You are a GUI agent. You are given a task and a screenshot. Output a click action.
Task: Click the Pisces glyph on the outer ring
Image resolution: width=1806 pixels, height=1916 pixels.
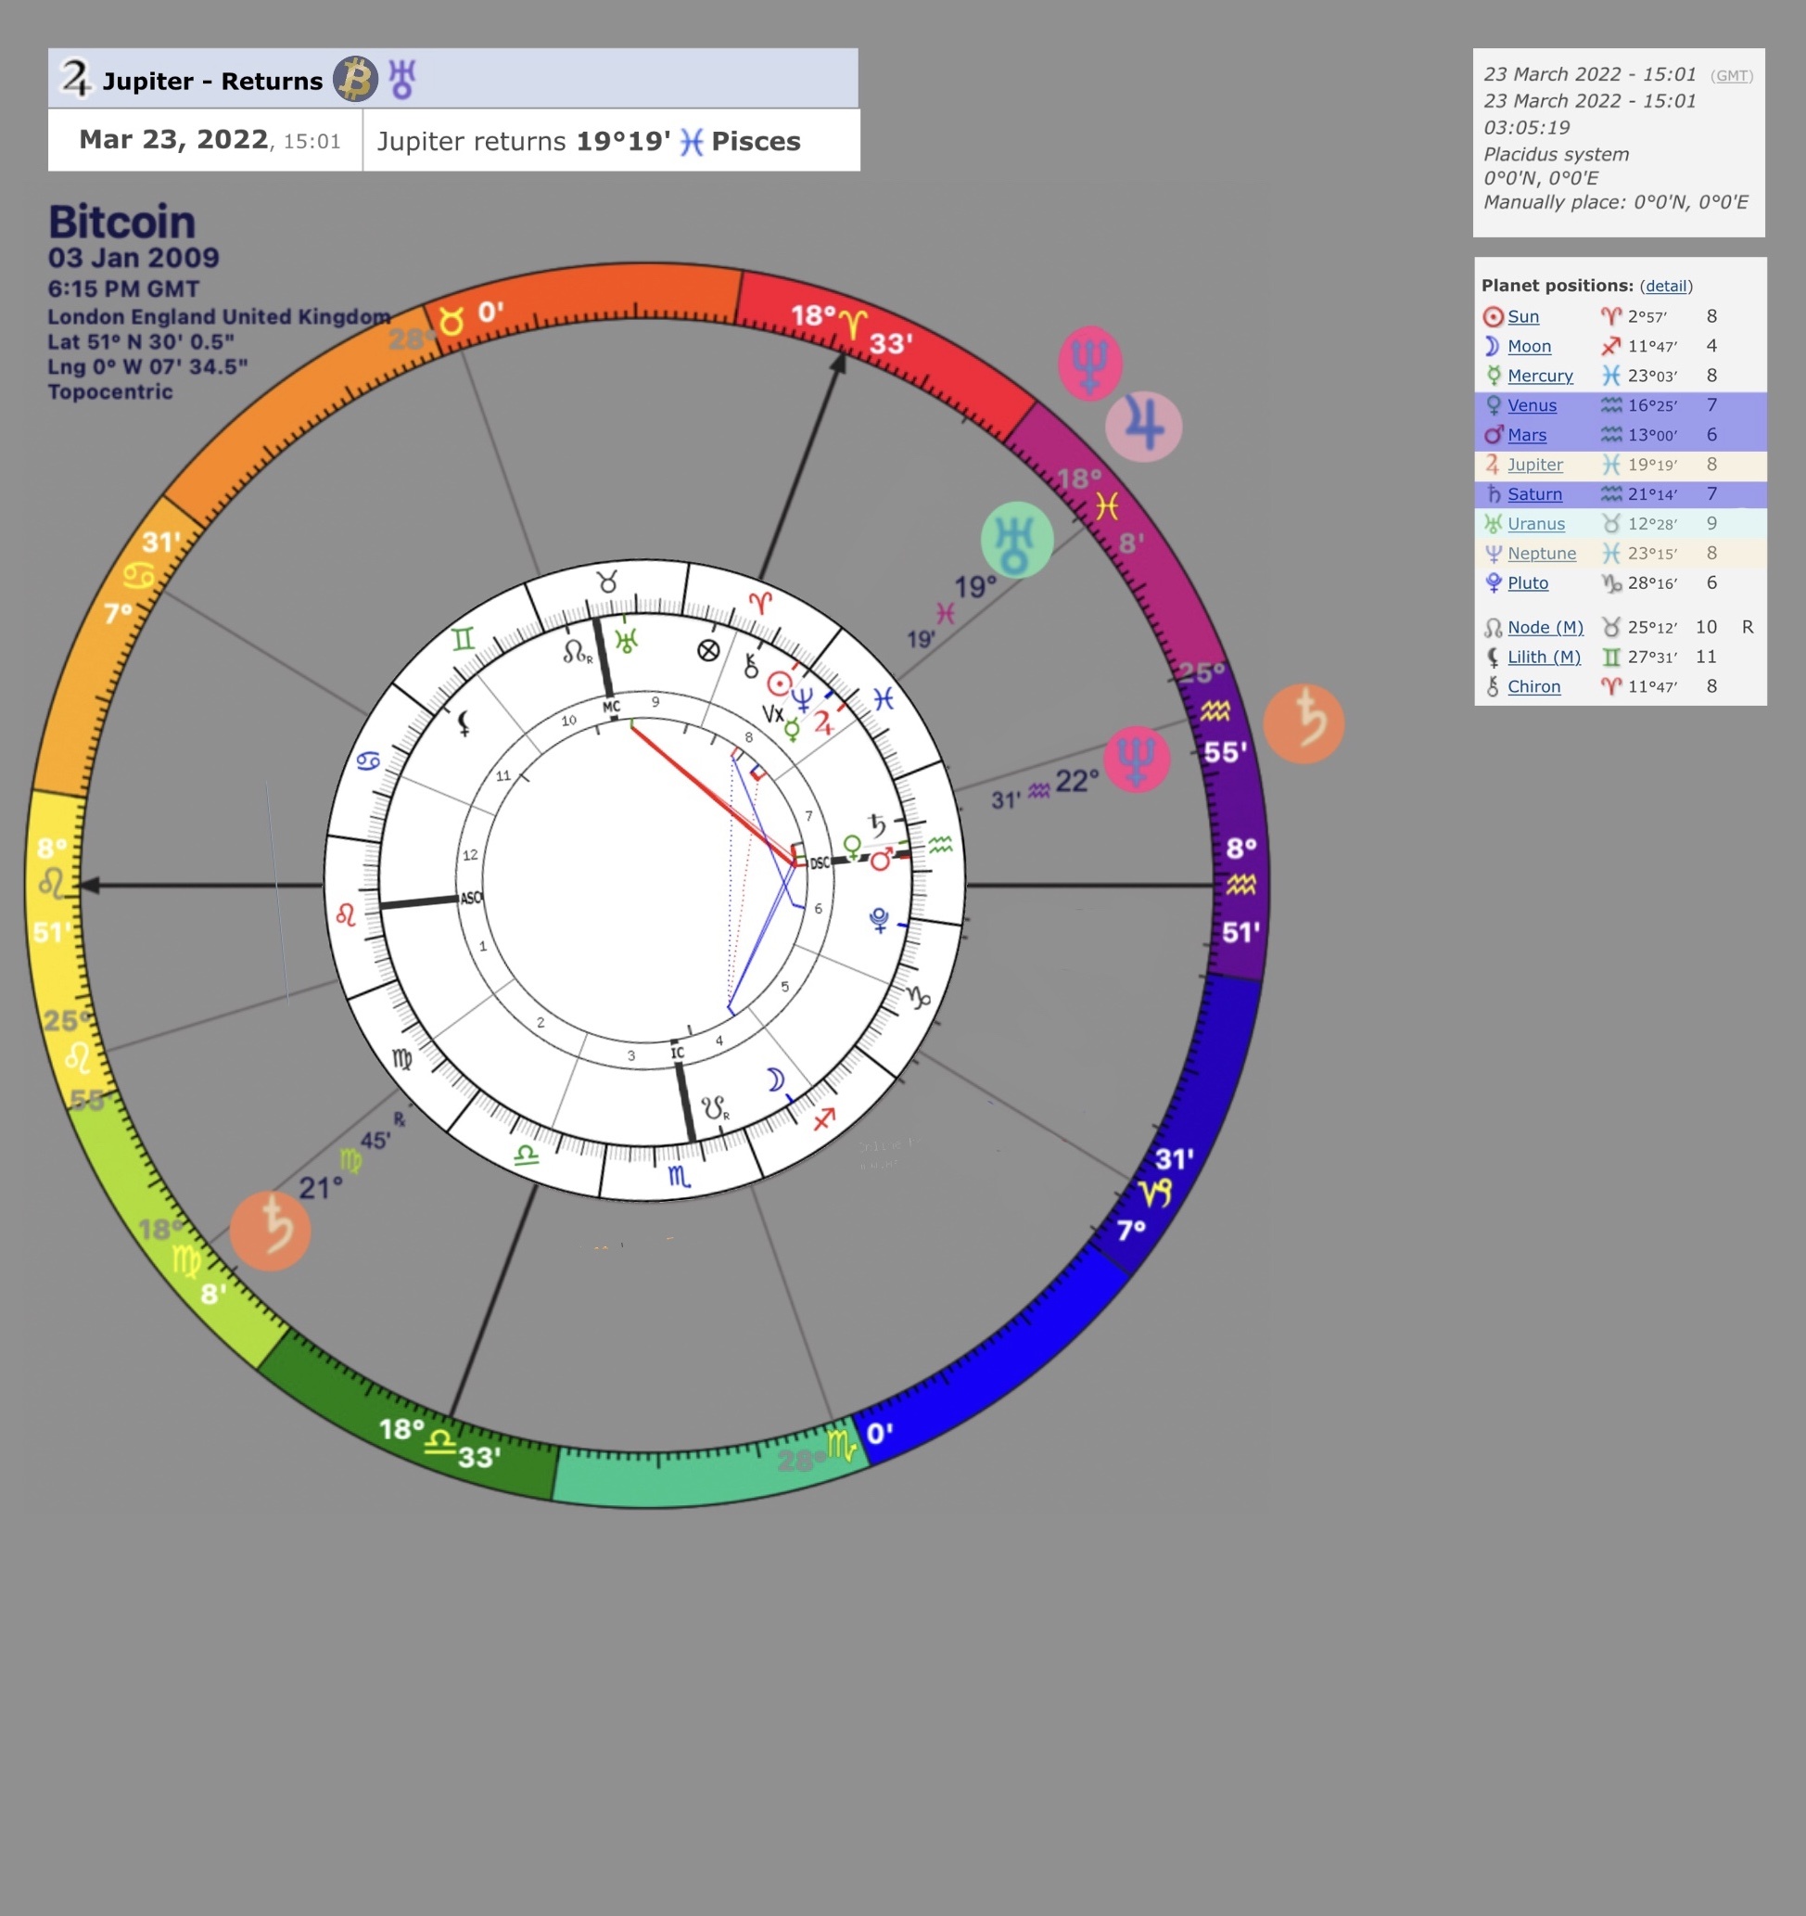[x=1106, y=507]
